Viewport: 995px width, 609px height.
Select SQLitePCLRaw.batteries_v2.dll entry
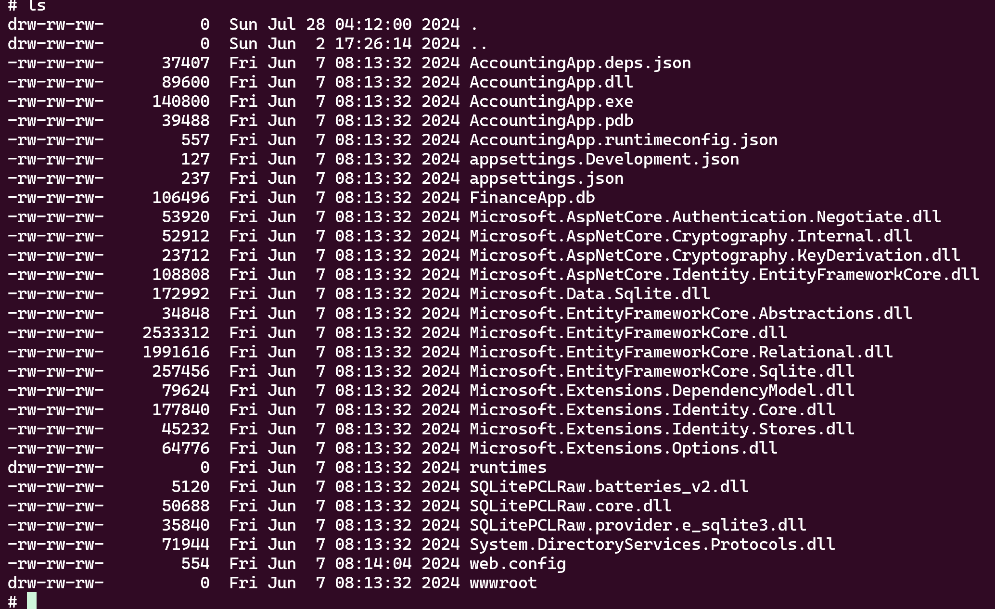click(x=609, y=486)
